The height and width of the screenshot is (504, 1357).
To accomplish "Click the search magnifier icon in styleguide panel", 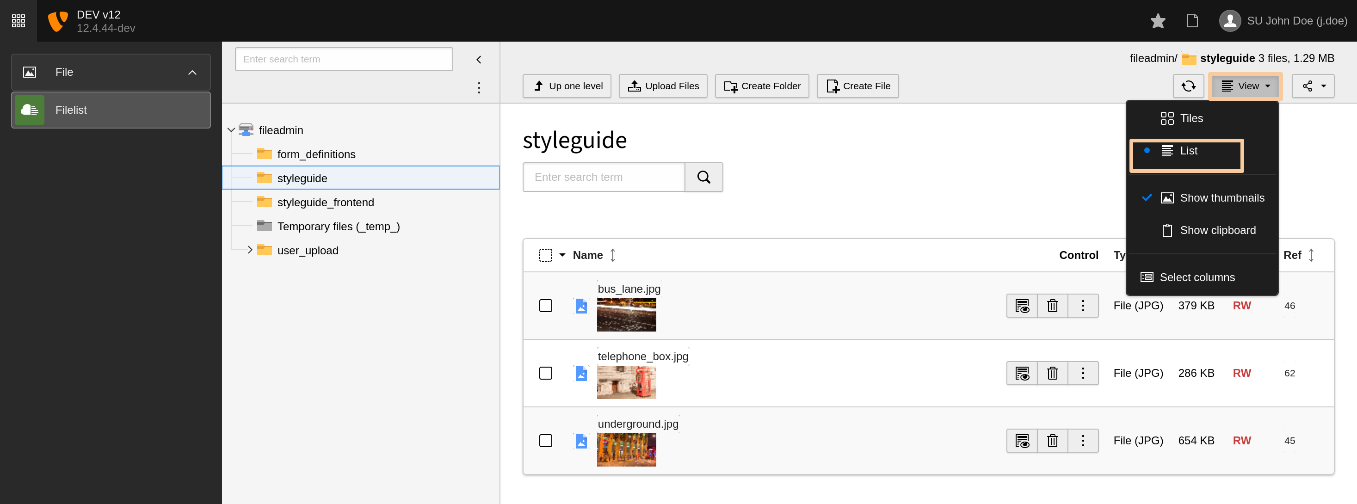I will coord(704,177).
